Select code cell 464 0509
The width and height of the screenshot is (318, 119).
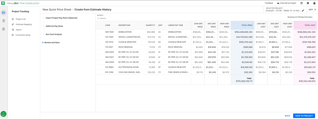109,62
